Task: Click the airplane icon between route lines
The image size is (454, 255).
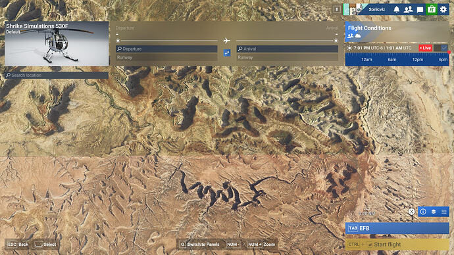Action: (x=227, y=41)
